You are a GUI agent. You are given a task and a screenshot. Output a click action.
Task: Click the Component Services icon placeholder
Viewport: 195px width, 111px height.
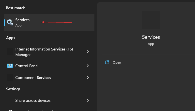pyautogui.click(x=10, y=78)
